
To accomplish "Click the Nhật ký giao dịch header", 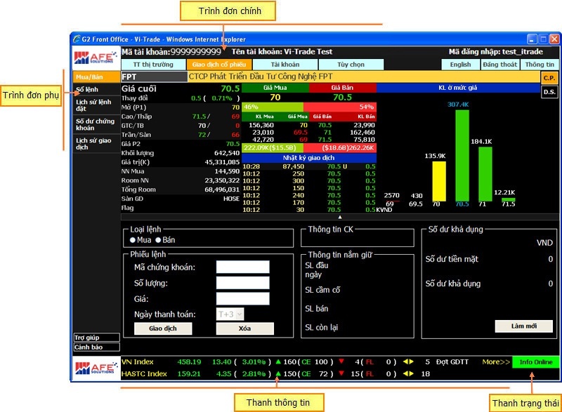I will (309, 158).
